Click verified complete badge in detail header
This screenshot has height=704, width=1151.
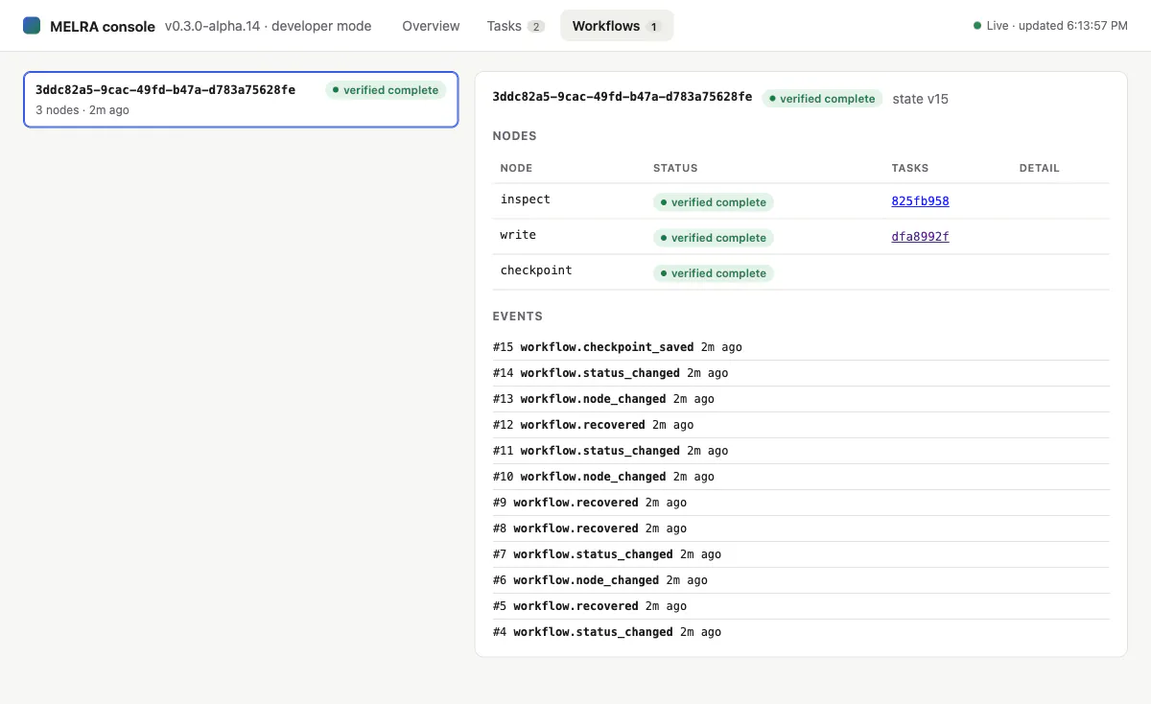coord(822,99)
